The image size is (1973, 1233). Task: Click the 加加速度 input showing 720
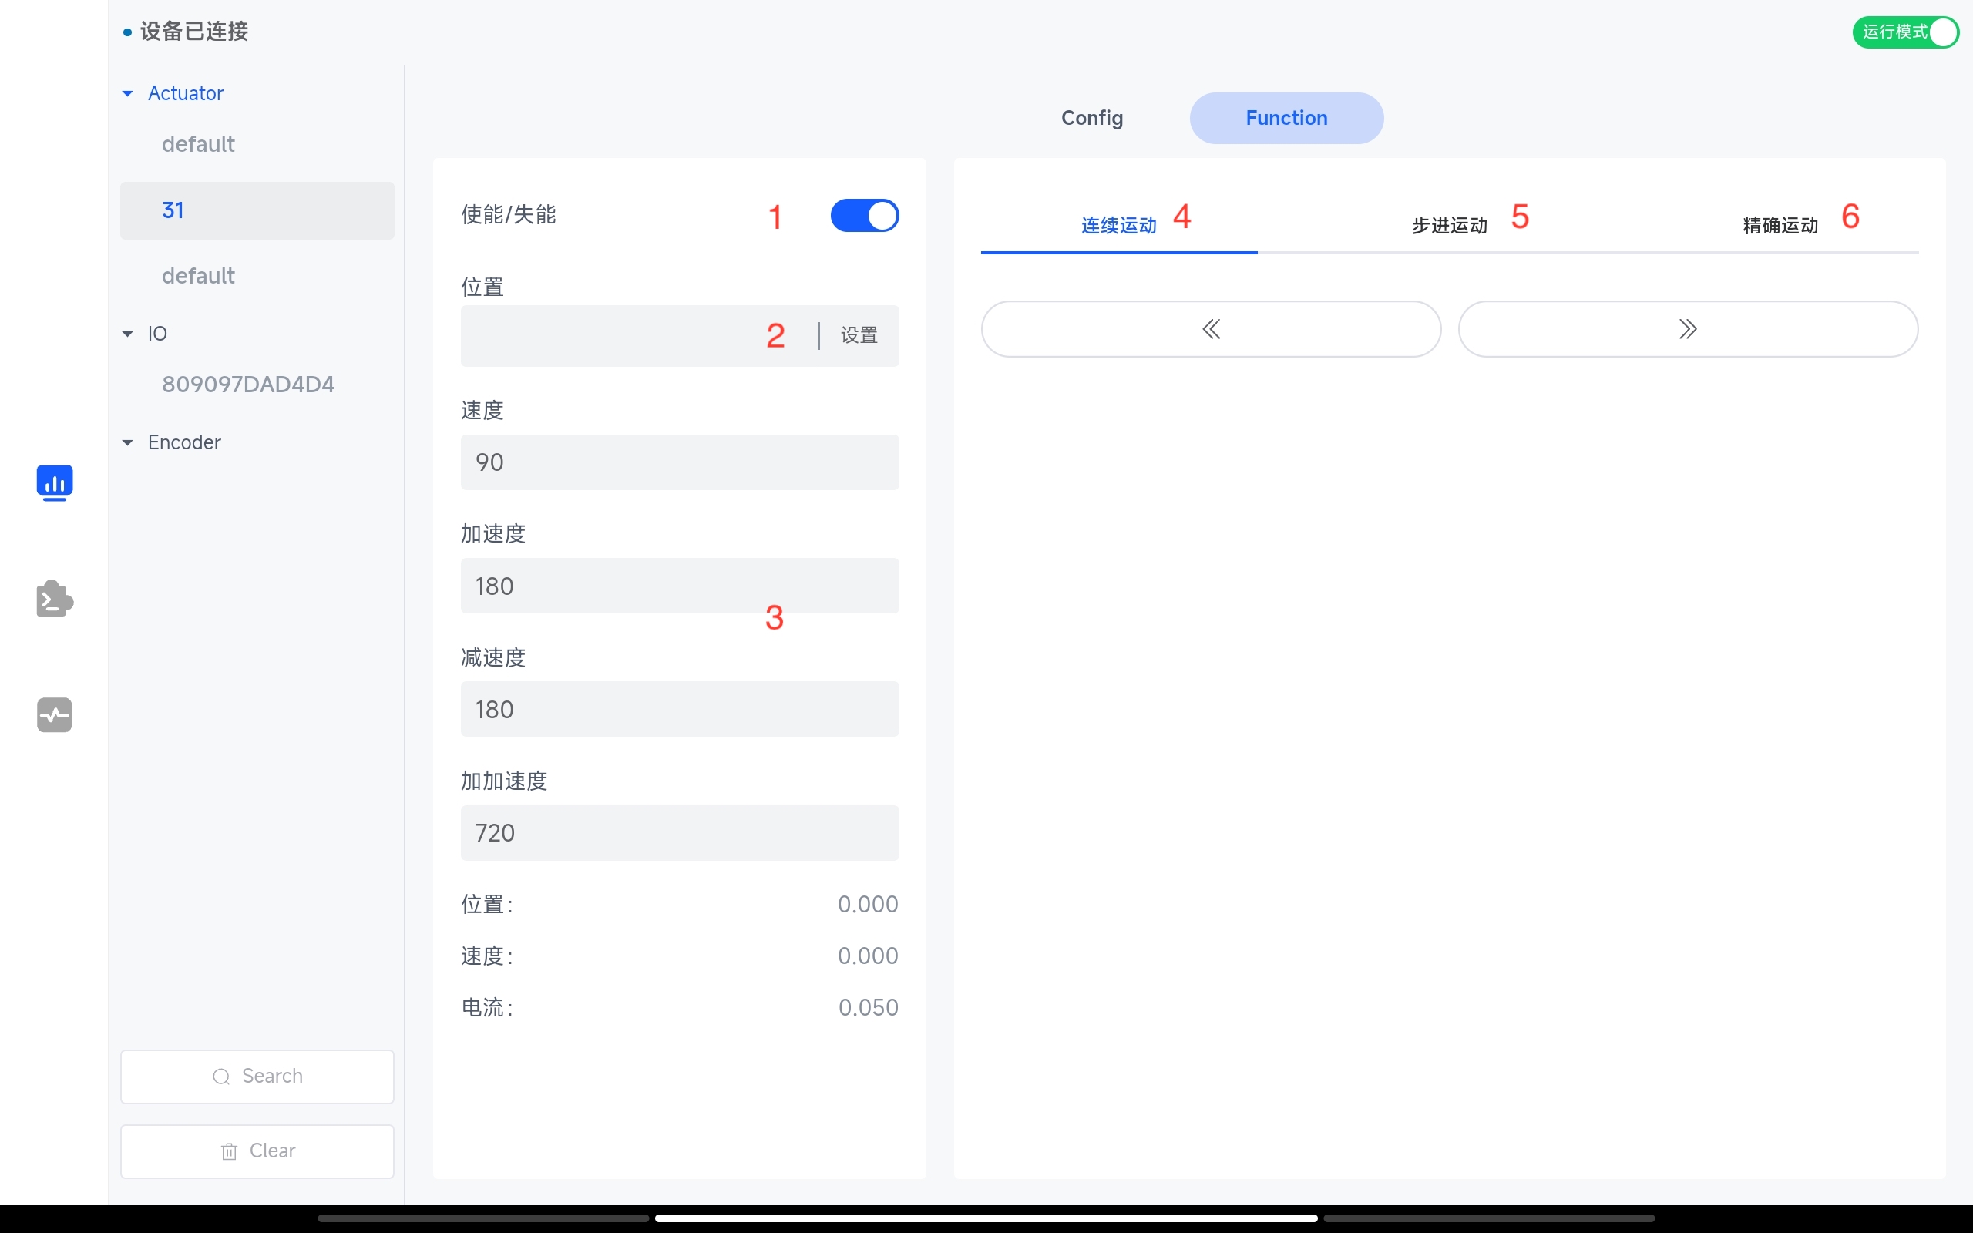[x=680, y=832]
